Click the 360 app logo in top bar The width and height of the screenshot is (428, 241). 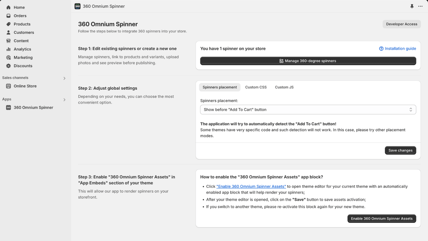77,6
